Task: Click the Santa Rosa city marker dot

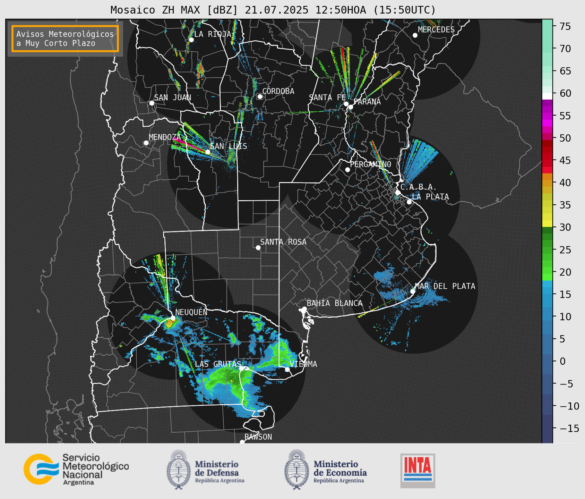Action: (x=258, y=247)
